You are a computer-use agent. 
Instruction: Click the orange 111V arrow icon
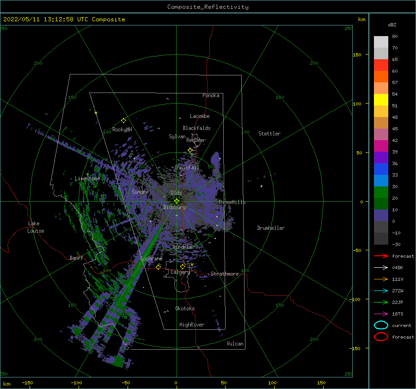click(x=381, y=279)
